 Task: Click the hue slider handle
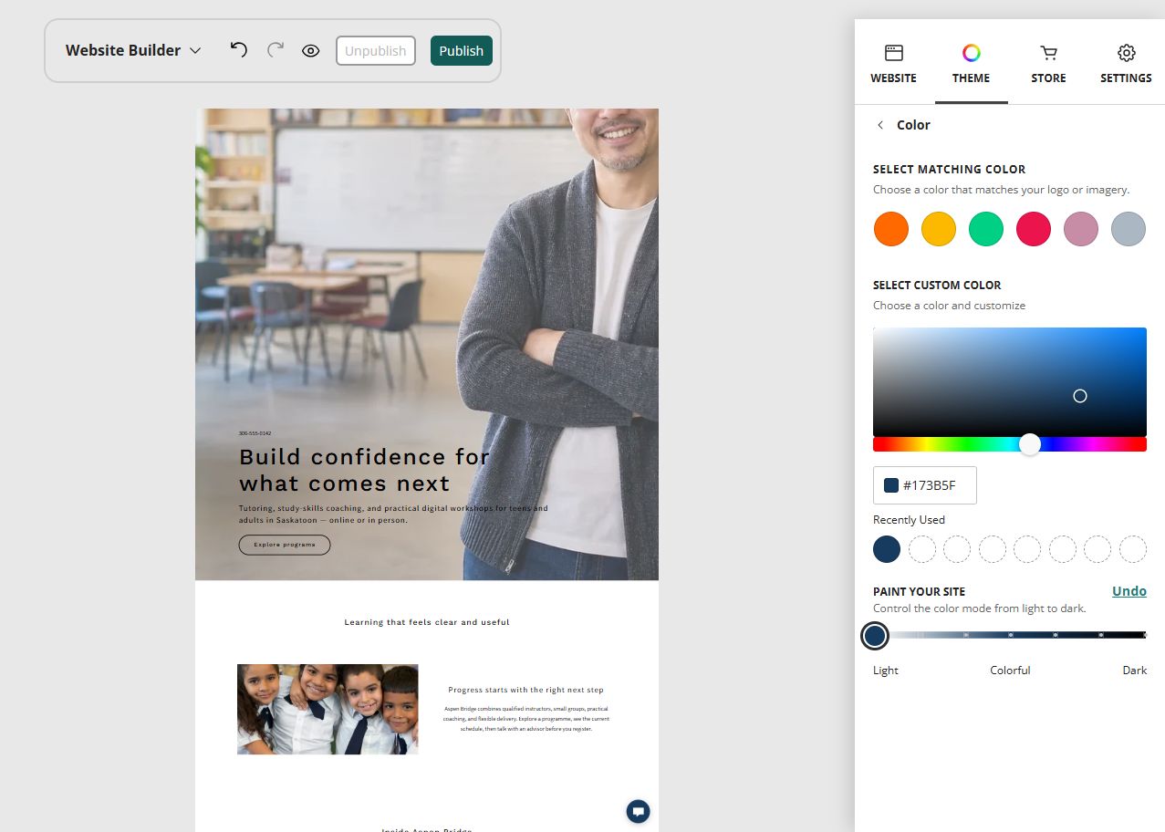[x=1030, y=444]
